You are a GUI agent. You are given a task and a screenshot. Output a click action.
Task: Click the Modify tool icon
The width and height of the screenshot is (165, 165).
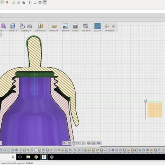[x=13, y=26]
